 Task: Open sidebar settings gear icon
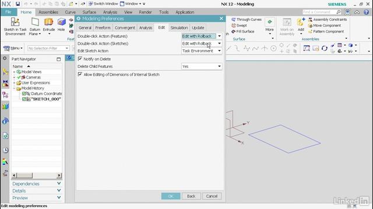(5, 58)
